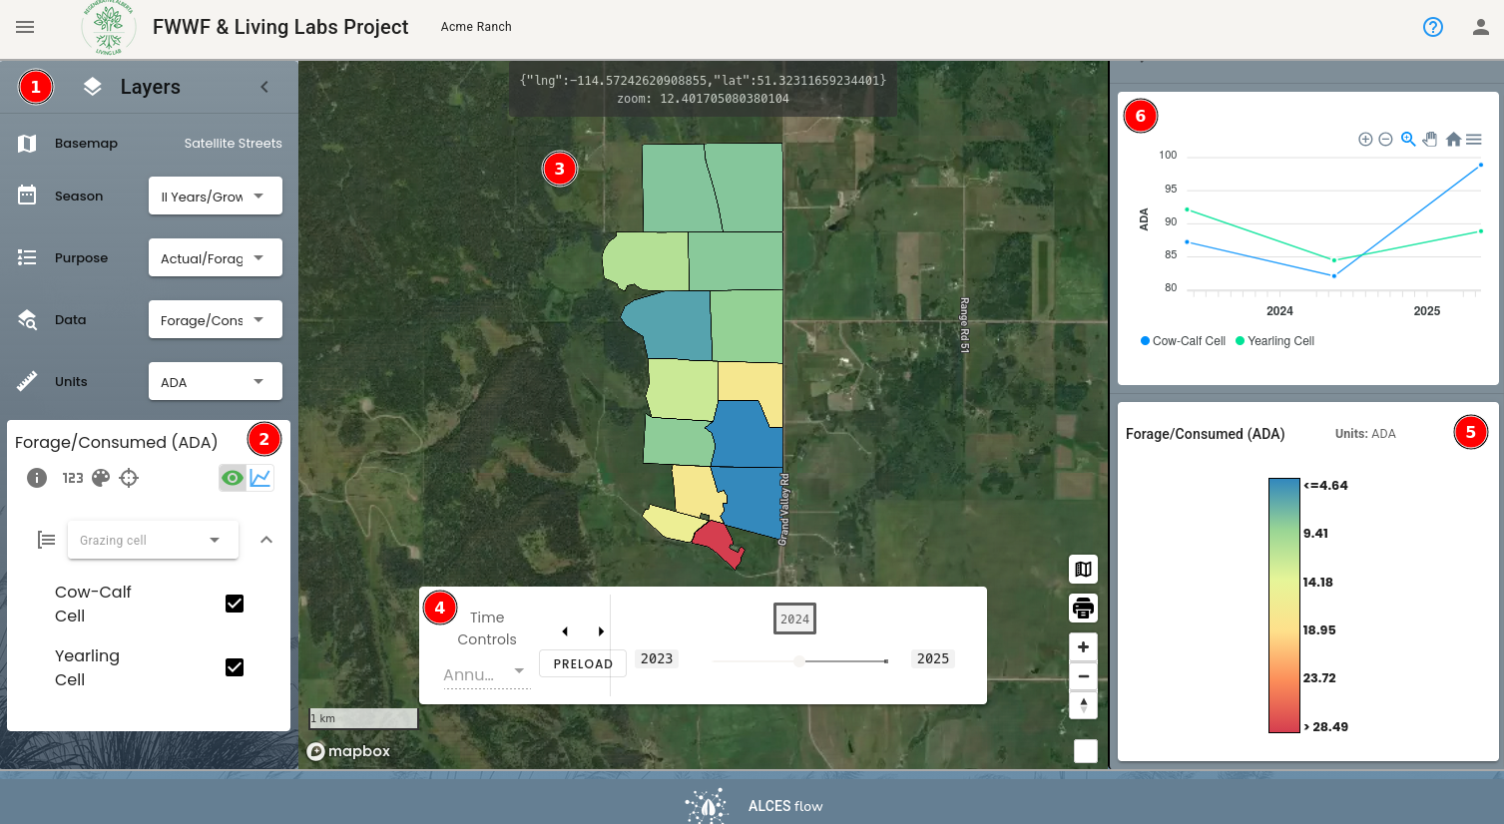The image size is (1504, 824).
Task: Uncheck the Cow-Calf Cell checkbox
Action: click(x=235, y=604)
